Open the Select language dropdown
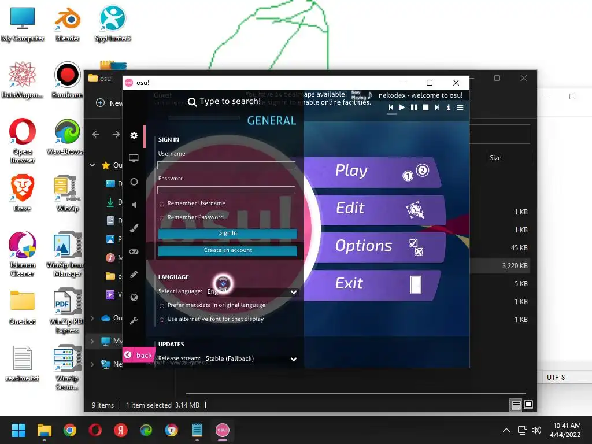Image resolution: width=592 pixels, height=444 pixels. tap(252, 292)
